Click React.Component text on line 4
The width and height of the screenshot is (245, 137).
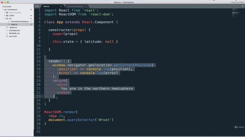98,22
